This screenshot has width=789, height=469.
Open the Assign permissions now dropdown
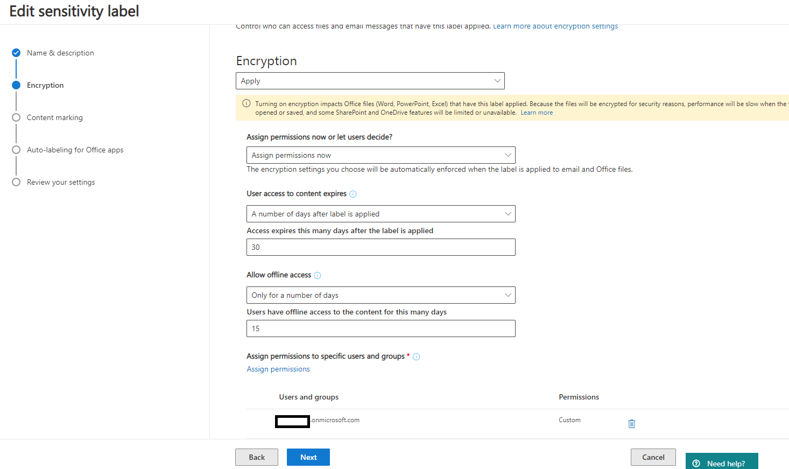[x=381, y=155]
